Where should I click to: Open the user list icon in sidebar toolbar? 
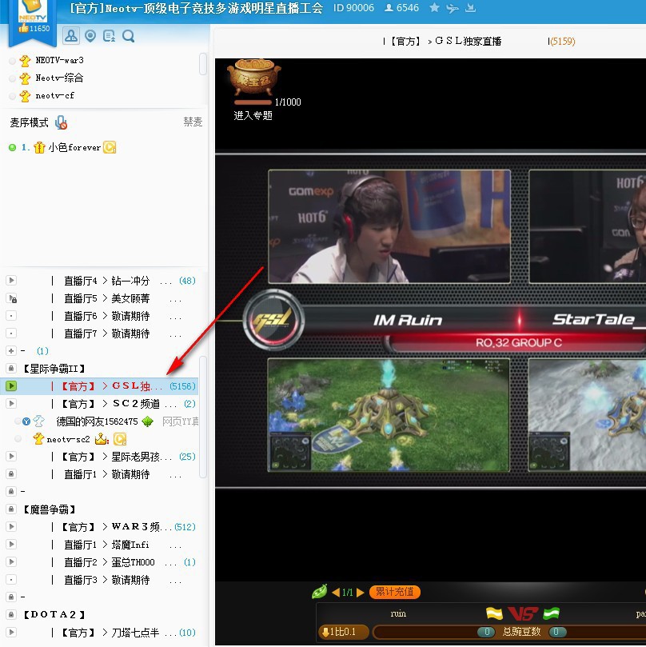coord(71,36)
